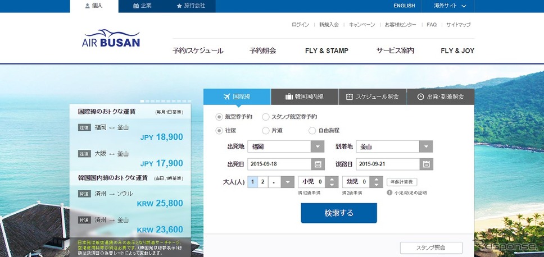Screen dimensions: 544x257
Task: Open キャンペーン link
Action: point(362,25)
